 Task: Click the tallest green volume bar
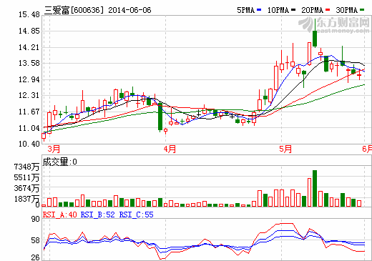(315, 189)
